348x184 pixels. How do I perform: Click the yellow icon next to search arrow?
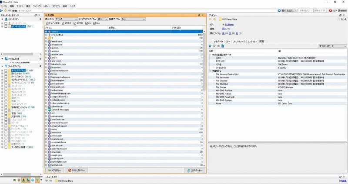pos(6,10)
